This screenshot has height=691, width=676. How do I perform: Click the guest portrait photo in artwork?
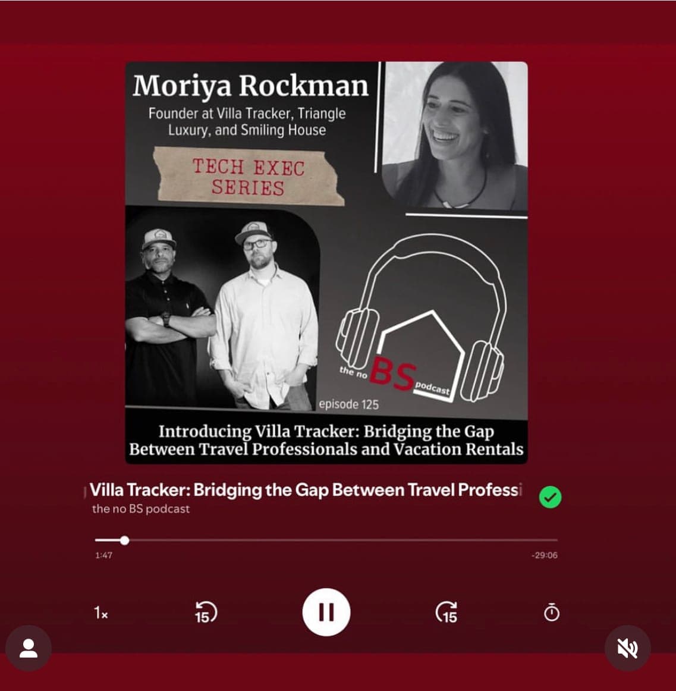pos(455,136)
